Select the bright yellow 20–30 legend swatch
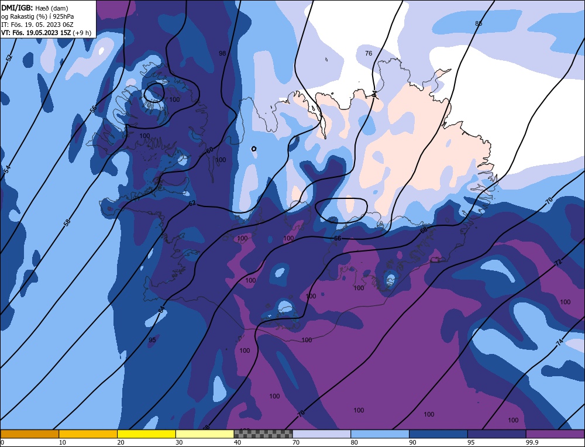The image size is (585, 447). [146, 434]
